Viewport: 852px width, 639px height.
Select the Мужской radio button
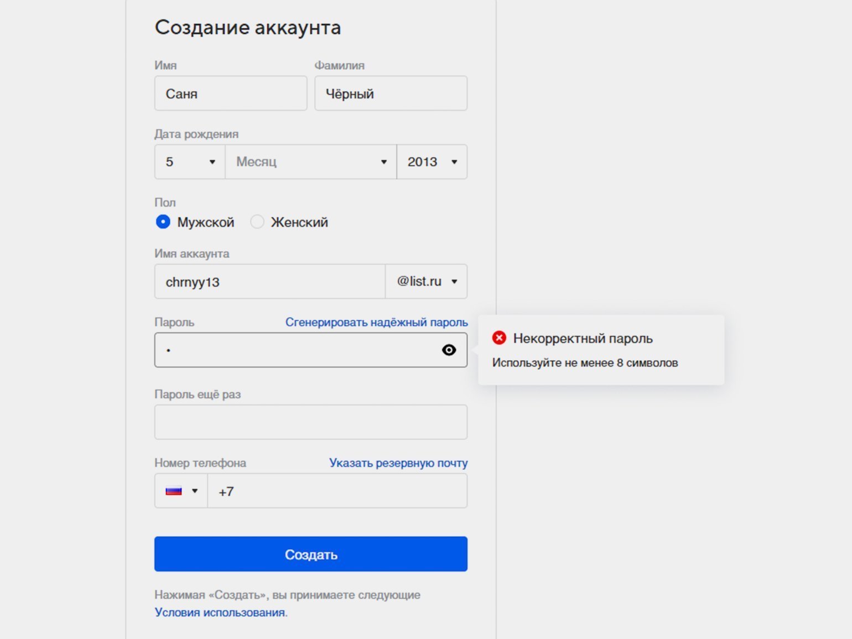coord(163,222)
